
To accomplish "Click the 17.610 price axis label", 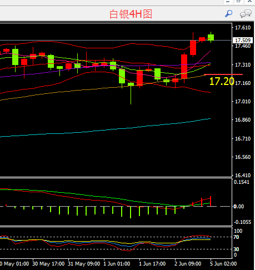I will pos(243,28).
